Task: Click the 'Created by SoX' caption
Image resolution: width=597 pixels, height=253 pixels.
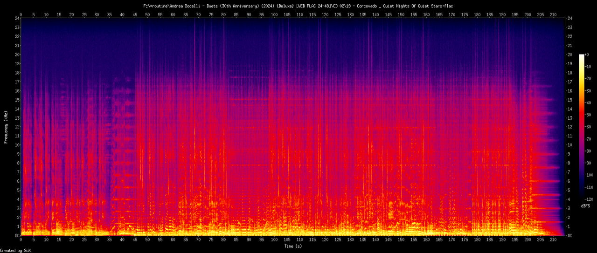Action: (x=16, y=250)
